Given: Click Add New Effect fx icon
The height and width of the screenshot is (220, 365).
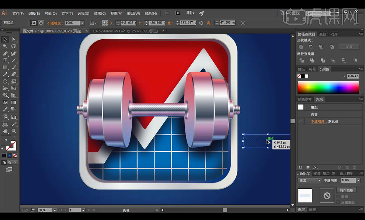Looking at the screenshot, I should point(316,167).
